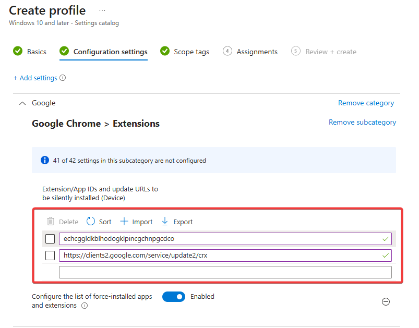This screenshot has width=419, height=328.
Task: Click step number 4 circle for Assignments
Action: [228, 51]
